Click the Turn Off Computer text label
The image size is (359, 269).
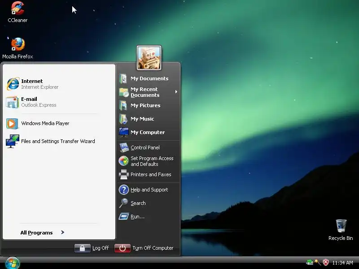[x=153, y=248]
